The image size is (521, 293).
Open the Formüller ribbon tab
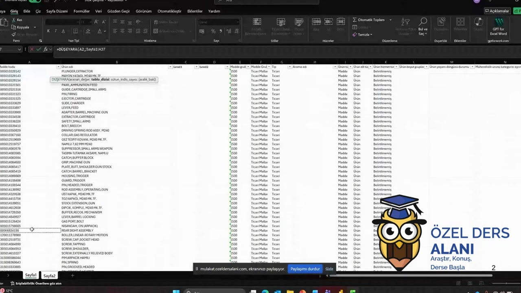coord(81,11)
